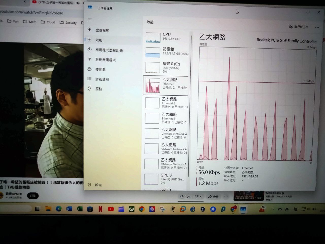Open VMware Workstation from the taskbar
This screenshot has width=325, height=244.
183,209
